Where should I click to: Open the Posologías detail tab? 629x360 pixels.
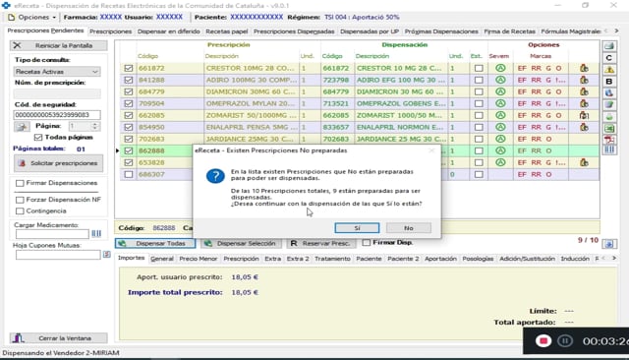coord(478,259)
